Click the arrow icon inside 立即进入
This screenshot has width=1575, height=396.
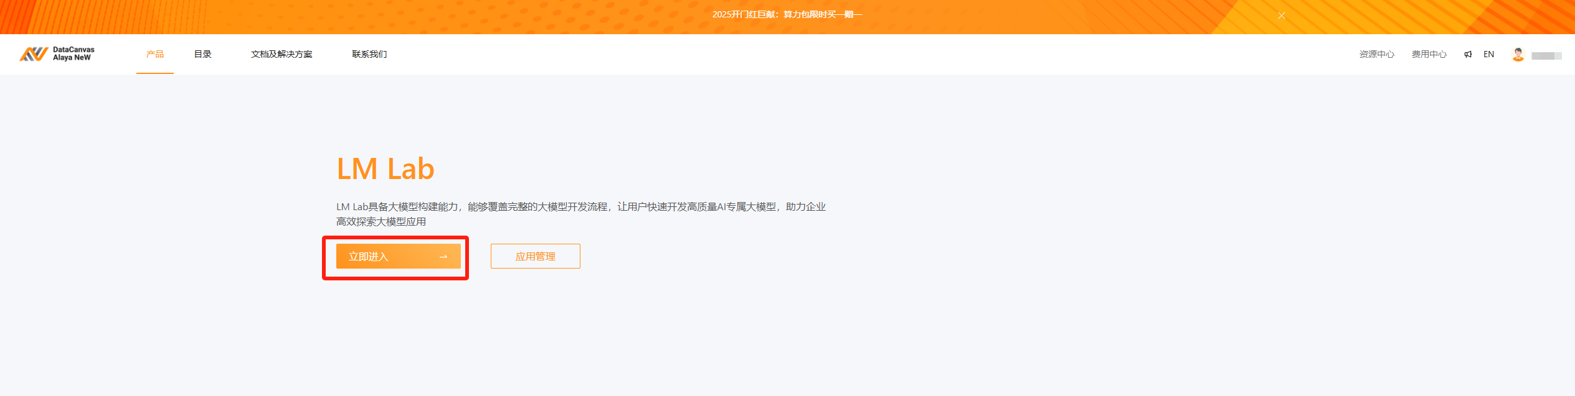point(443,257)
